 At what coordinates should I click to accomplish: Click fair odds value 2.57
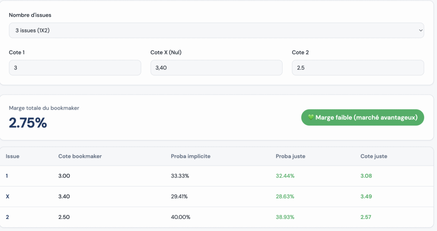pos(366,217)
